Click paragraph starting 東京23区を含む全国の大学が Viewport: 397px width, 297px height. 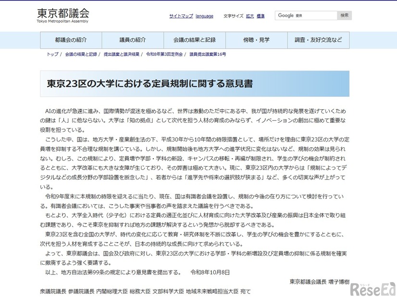192,239
